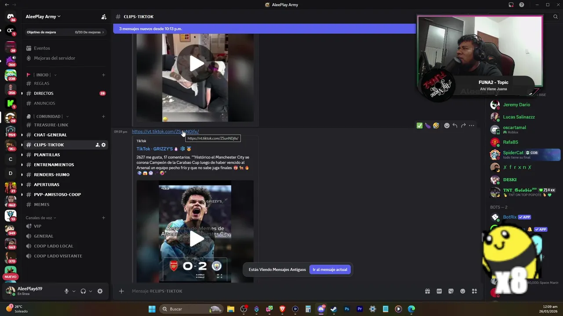Viewport: 563px width, 316px height.
Task: Collapse the COMUNIDAD category
Action: (x=48, y=116)
